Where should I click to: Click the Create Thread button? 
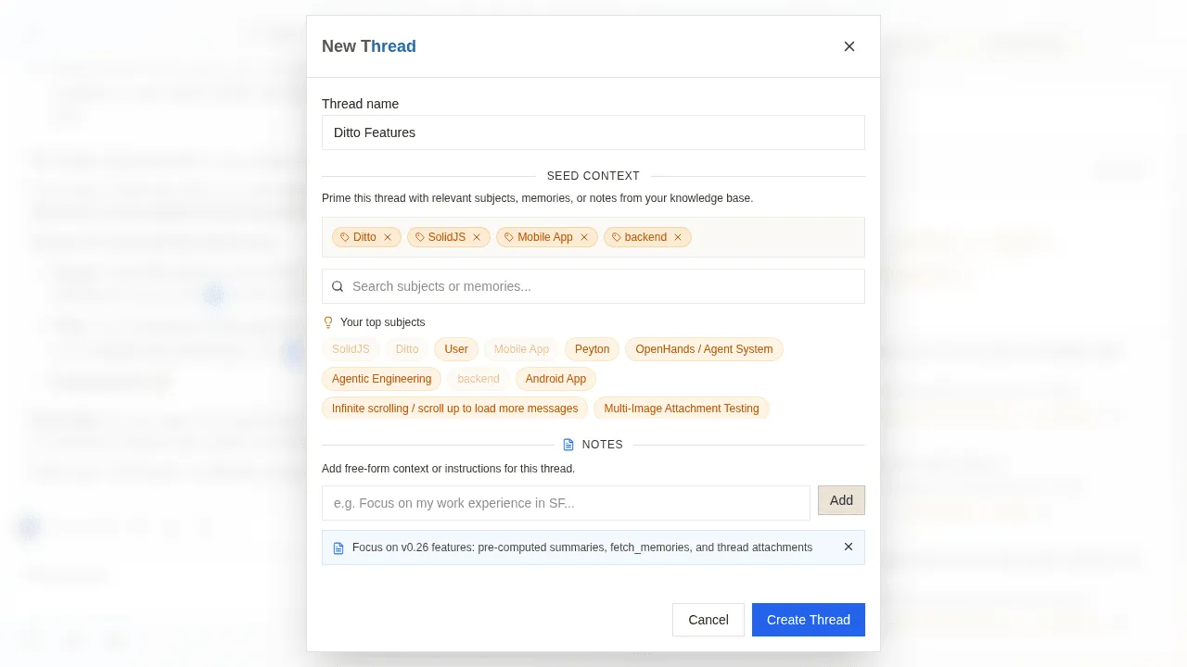tap(809, 620)
